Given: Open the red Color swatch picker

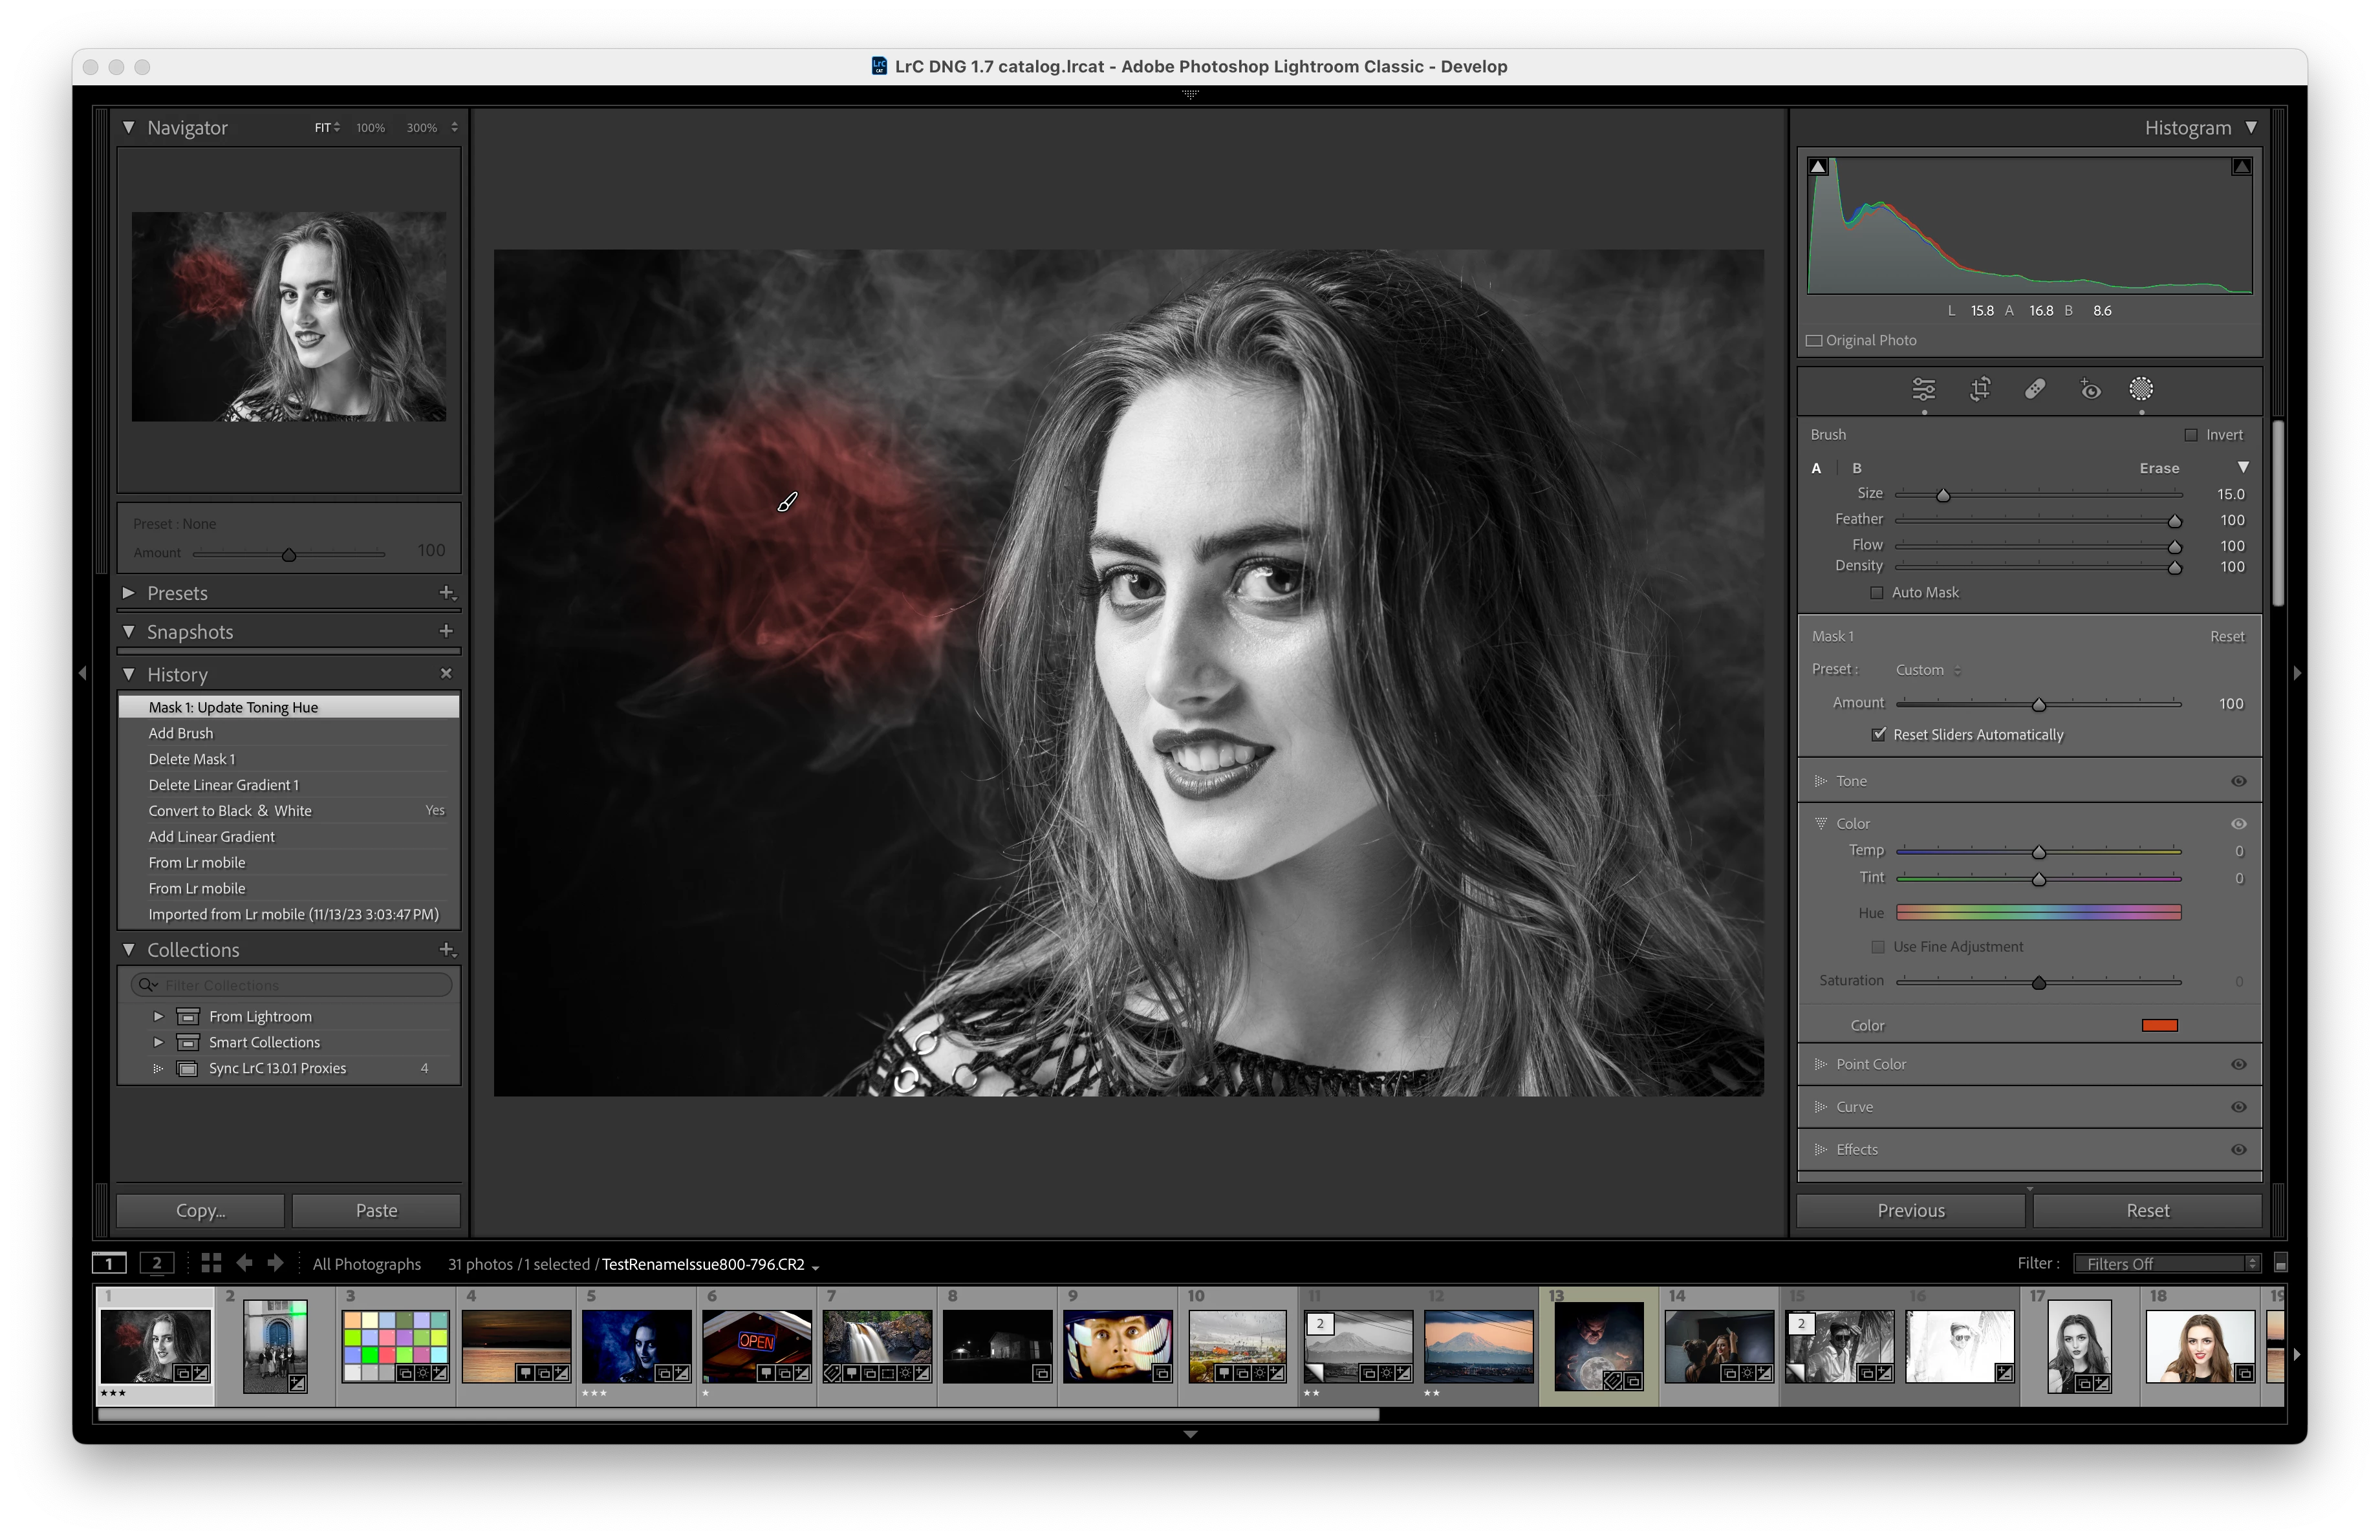Looking at the screenshot, I should [2159, 1025].
